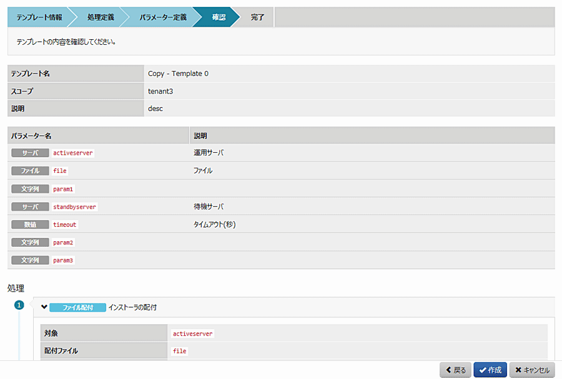562x379 pixels.
Task: Click the param2 parameter name
Action: pyautogui.click(x=64, y=242)
